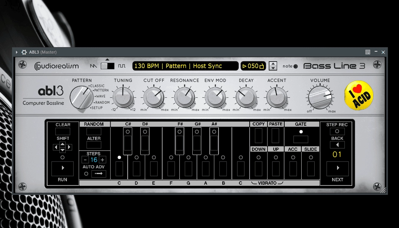This screenshot has height=228, width=399.
Task: Toggle the ACC accent button
Action: pos(293,168)
